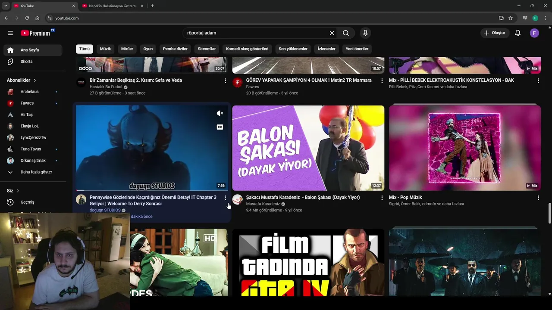Open the tab search dropdown arrow

tap(6, 6)
